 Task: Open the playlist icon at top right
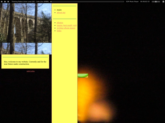163,2
